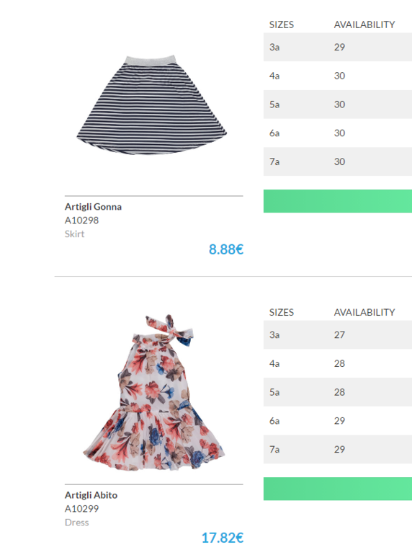The height and width of the screenshot is (555, 412).
Task: Click the 8.88€ skirt price
Action: pyautogui.click(x=226, y=249)
